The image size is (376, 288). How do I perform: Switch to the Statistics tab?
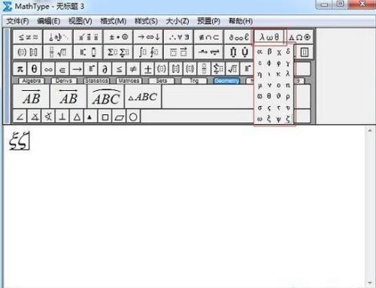(96, 80)
